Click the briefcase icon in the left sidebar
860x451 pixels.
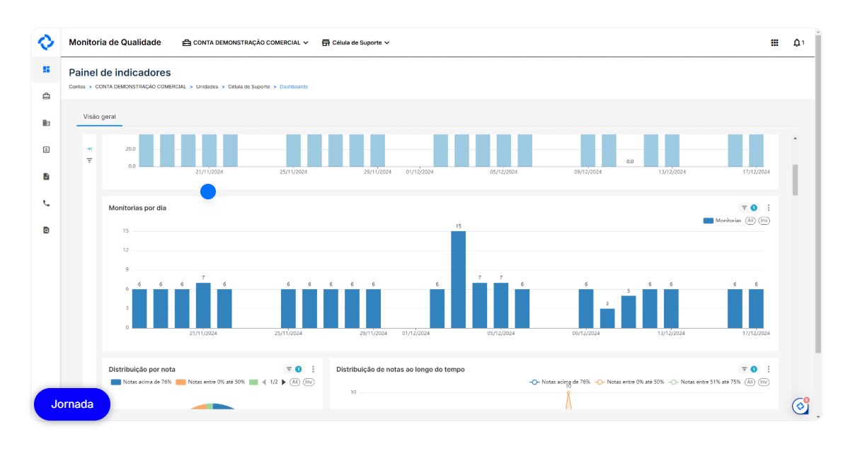click(46, 96)
